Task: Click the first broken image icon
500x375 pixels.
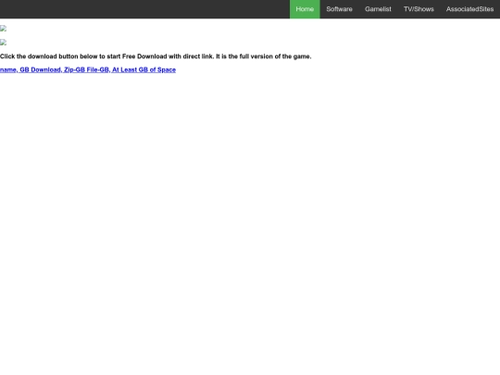Action: pyautogui.click(x=3, y=29)
